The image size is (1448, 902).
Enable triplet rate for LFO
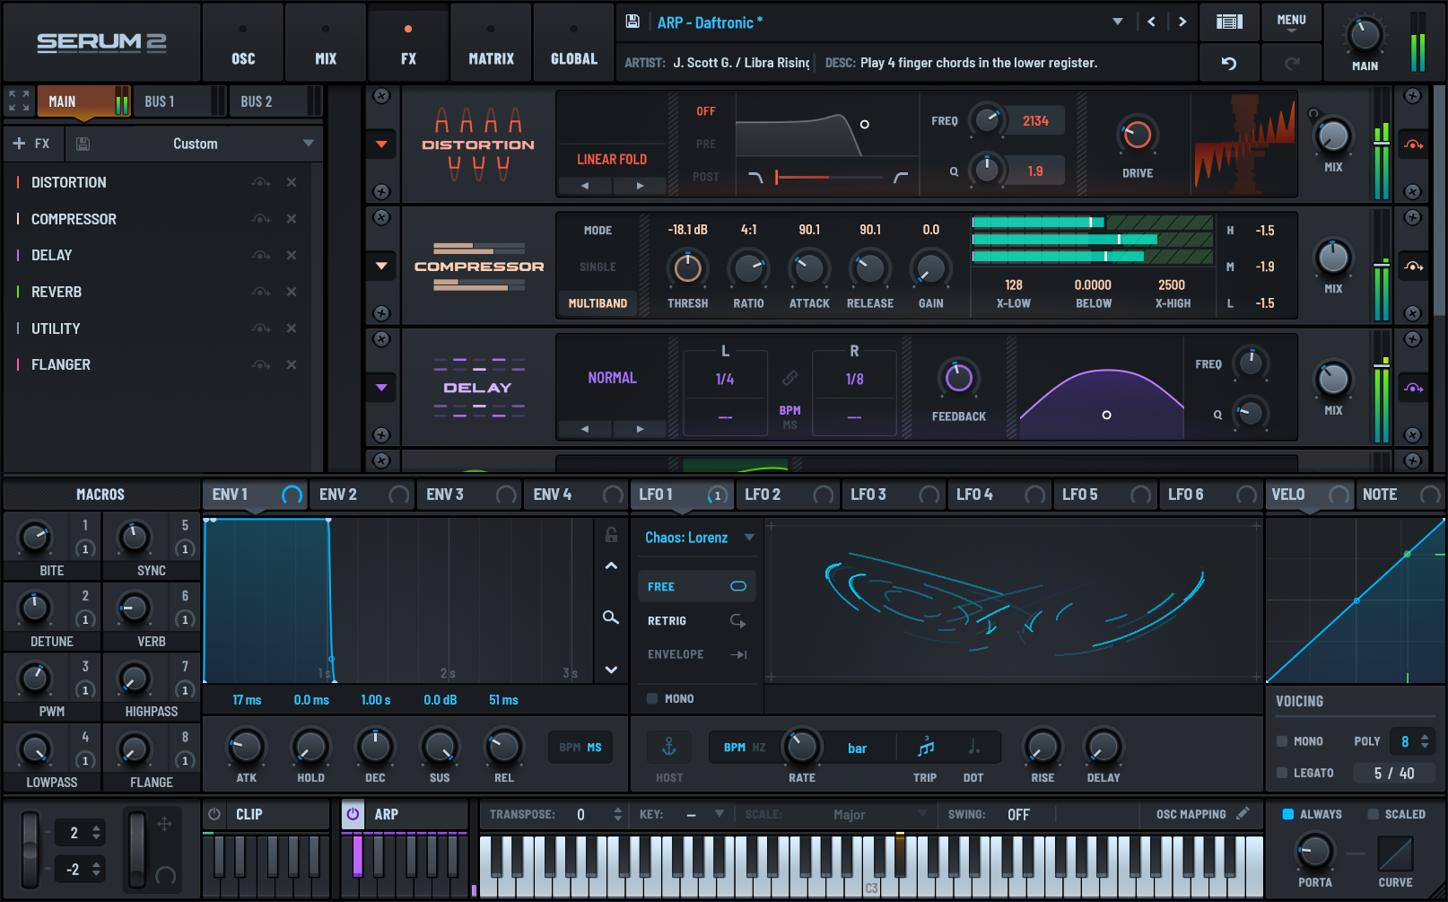pyautogui.click(x=926, y=747)
